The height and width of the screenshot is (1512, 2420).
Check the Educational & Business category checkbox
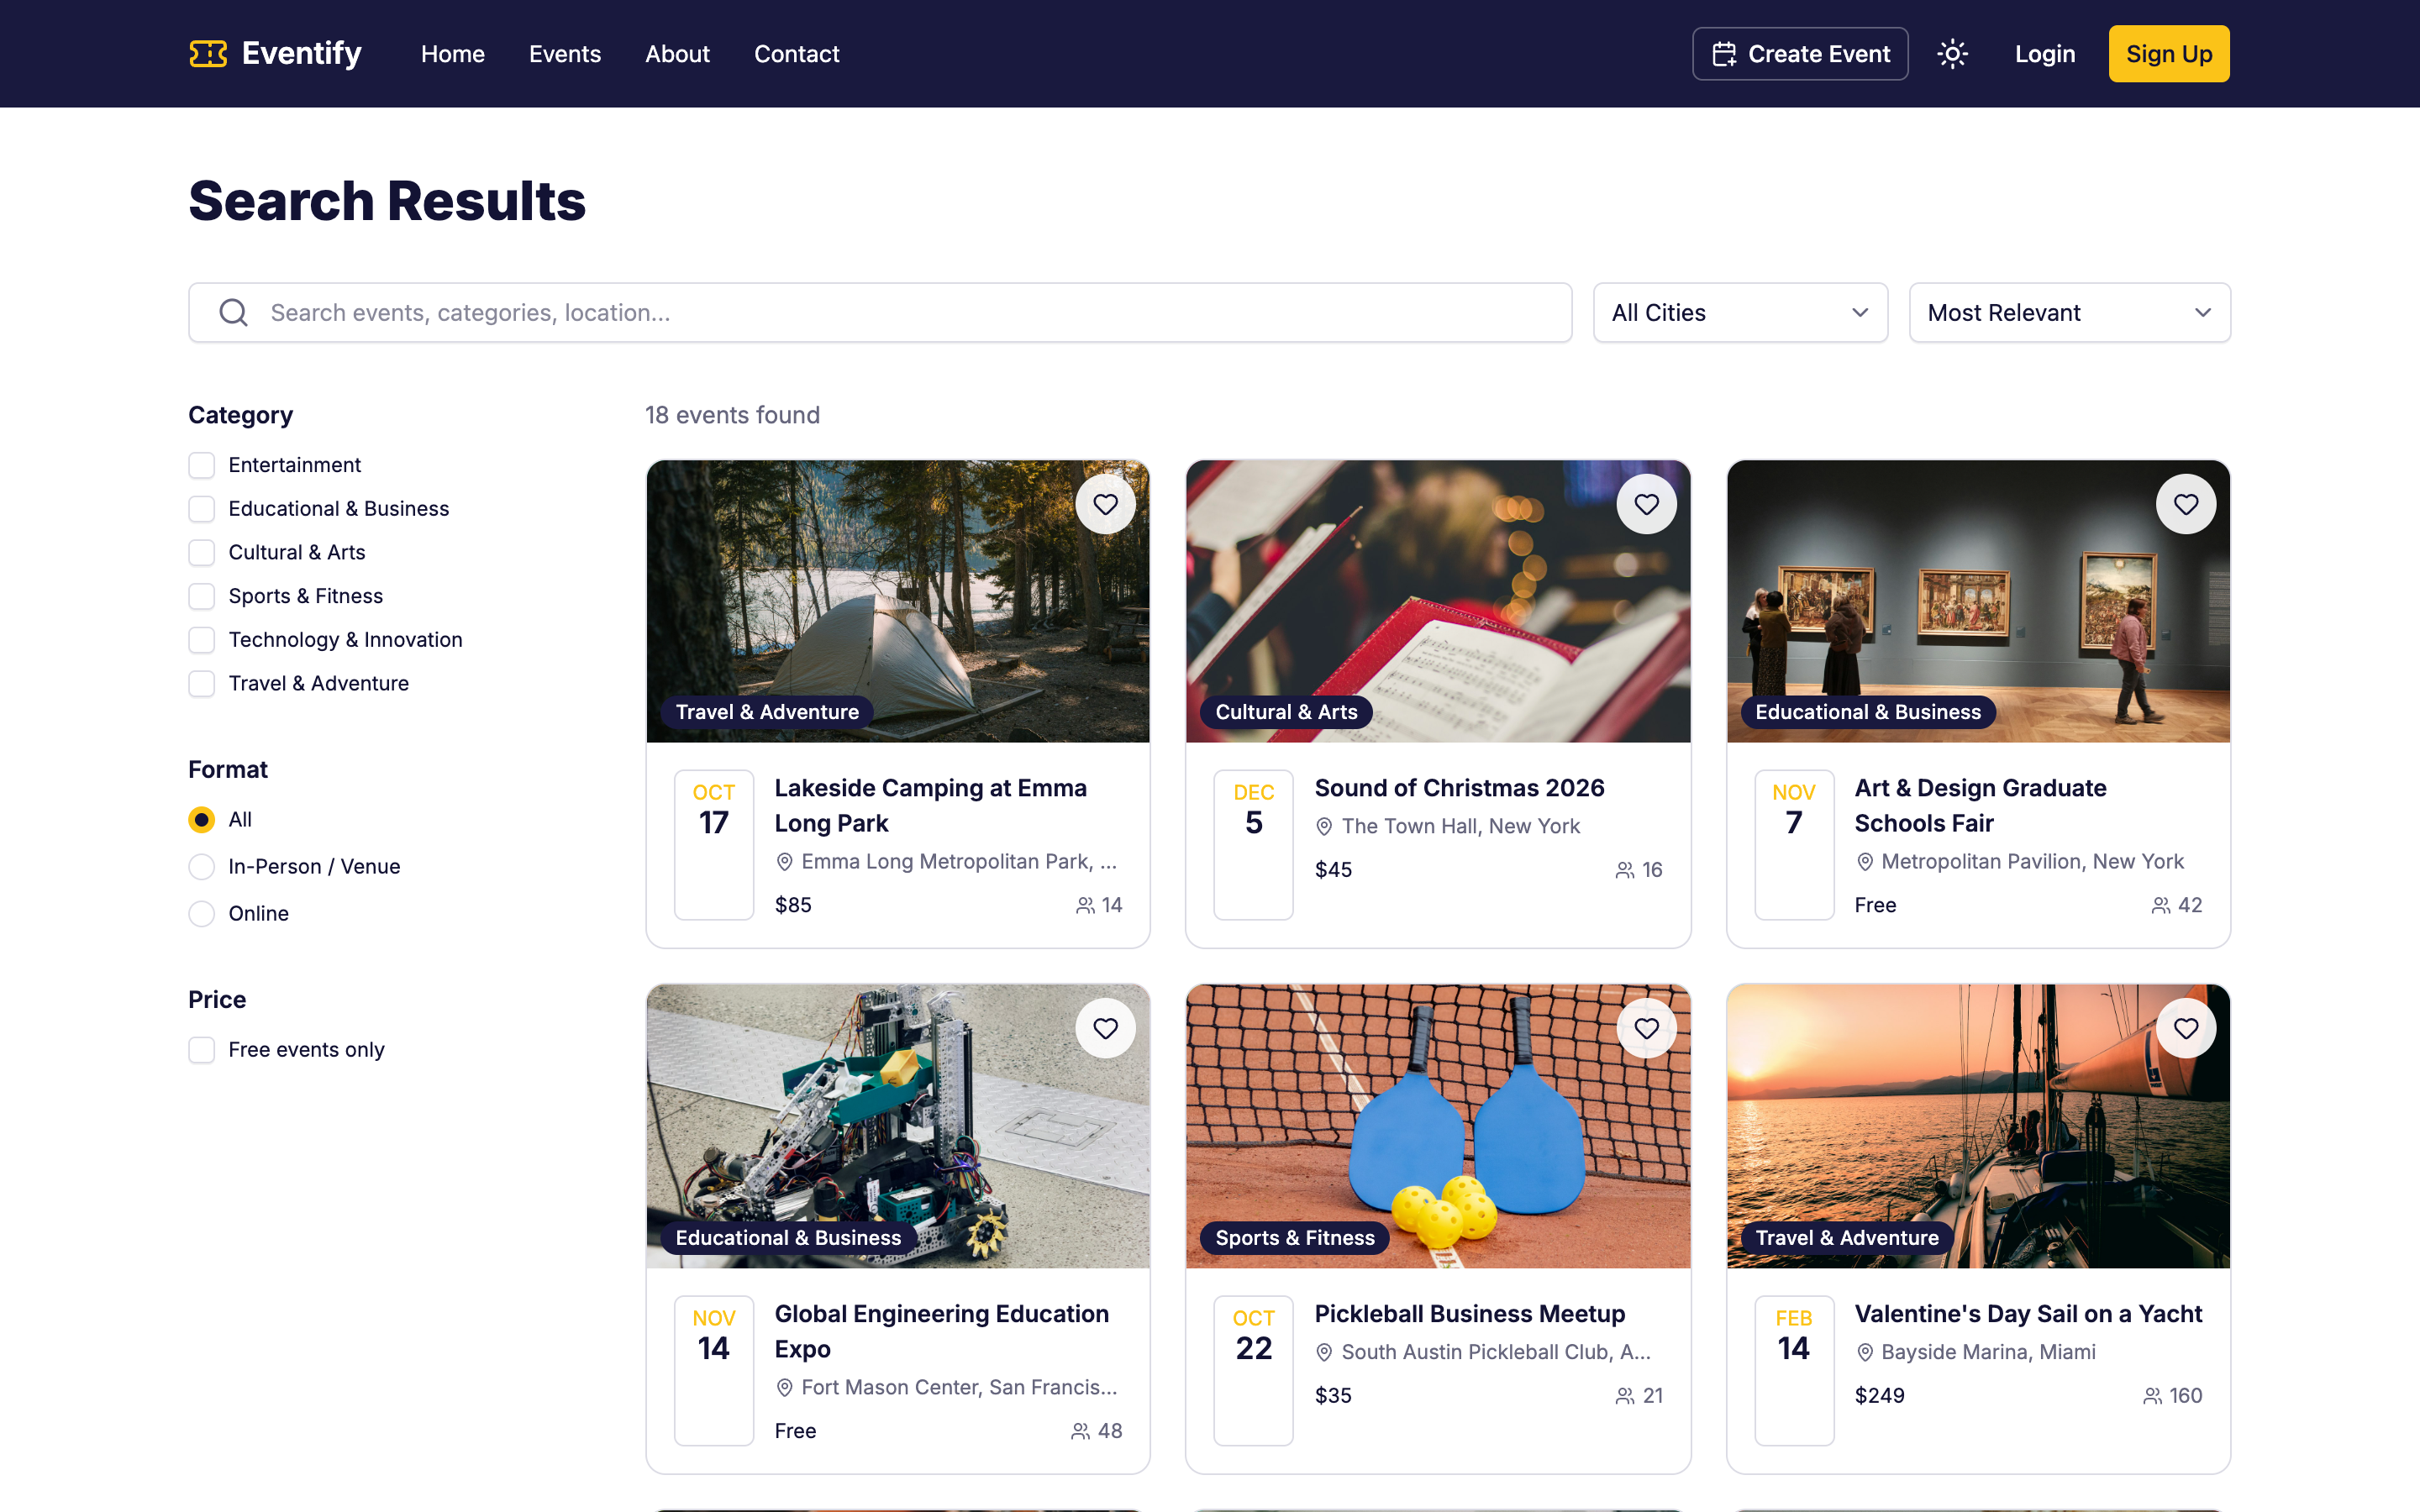tap(202, 509)
